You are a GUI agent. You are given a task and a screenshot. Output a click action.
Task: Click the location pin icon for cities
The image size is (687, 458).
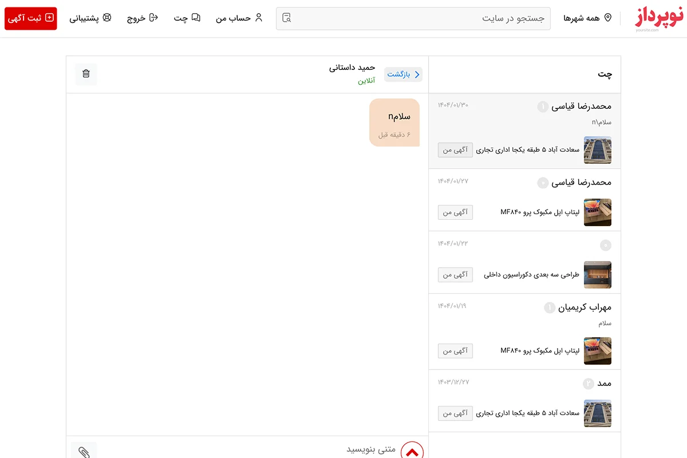[608, 18]
